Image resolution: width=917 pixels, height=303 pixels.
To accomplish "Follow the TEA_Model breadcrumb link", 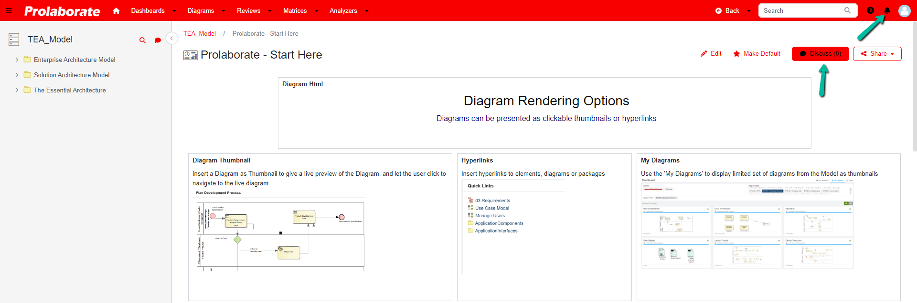I will (200, 33).
